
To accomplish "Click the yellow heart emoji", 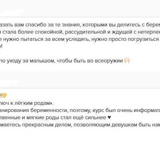I will (4, 96).
